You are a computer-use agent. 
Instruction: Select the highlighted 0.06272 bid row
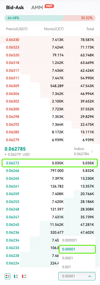pyautogui.click(x=50, y=163)
